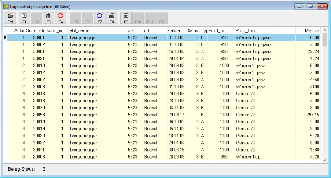Click the Prod_nr column header

pos(221,30)
